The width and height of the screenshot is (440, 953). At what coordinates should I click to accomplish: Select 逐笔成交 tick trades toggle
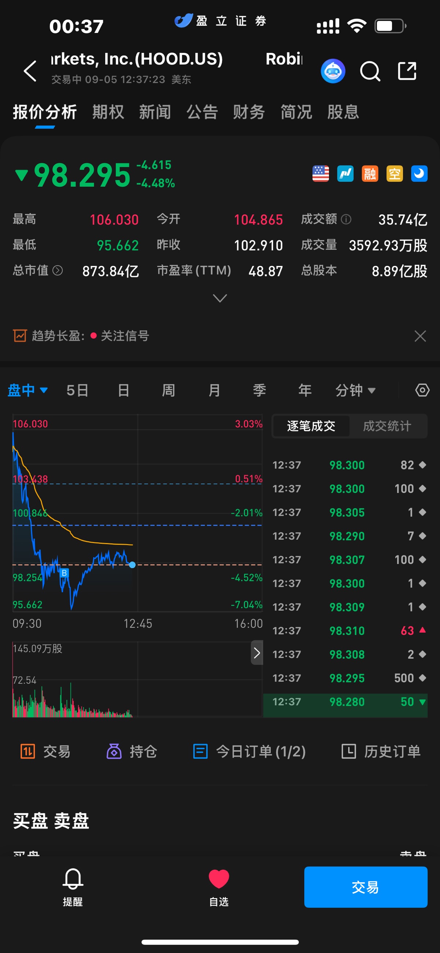pos(311,426)
